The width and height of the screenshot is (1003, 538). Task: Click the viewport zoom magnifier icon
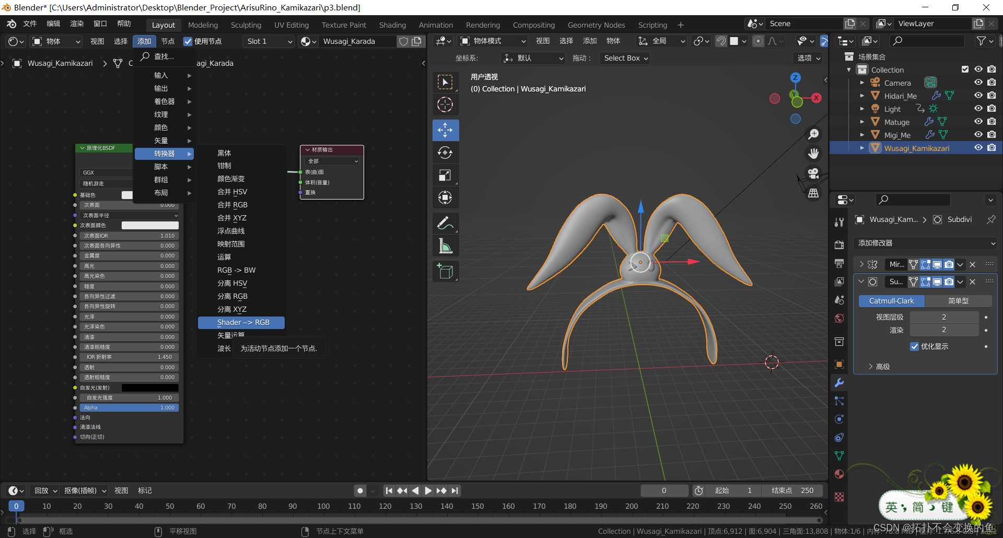813,134
